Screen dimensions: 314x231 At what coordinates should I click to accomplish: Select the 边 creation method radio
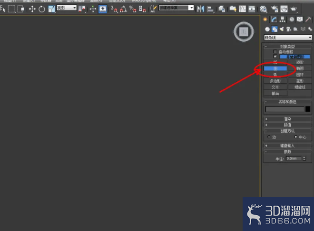click(x=269, y=137)
